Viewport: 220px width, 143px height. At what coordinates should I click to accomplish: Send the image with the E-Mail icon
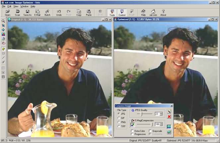point(37,13)
